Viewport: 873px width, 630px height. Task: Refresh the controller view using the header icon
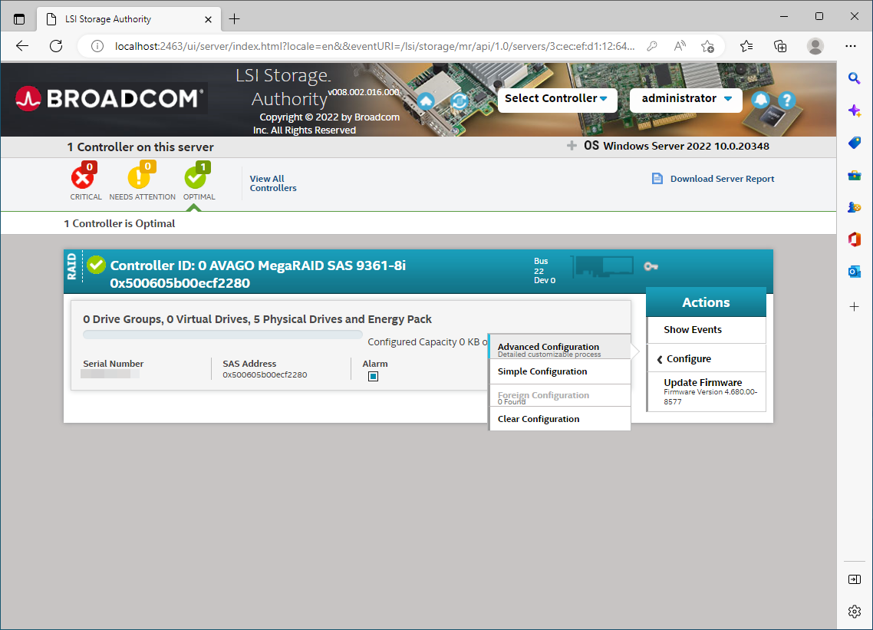(460, 101)
